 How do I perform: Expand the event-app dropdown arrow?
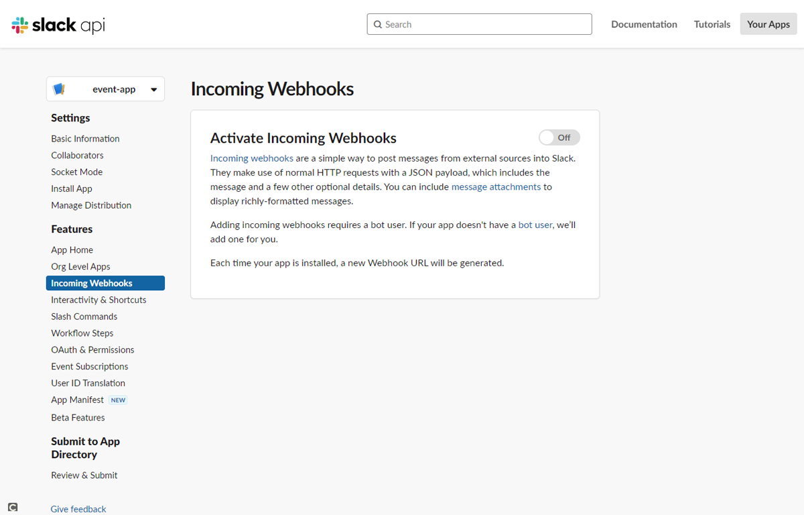(153, 90)
